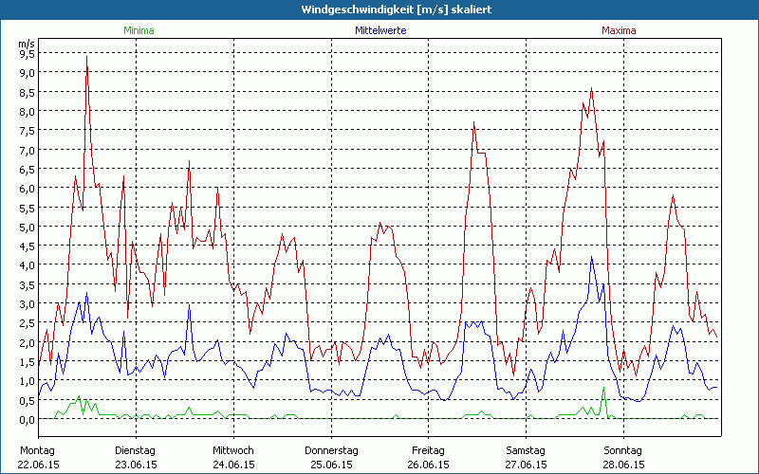759x474 pixels.
Task: Click the 'Montag' day label
Action: tap(37, 451)
